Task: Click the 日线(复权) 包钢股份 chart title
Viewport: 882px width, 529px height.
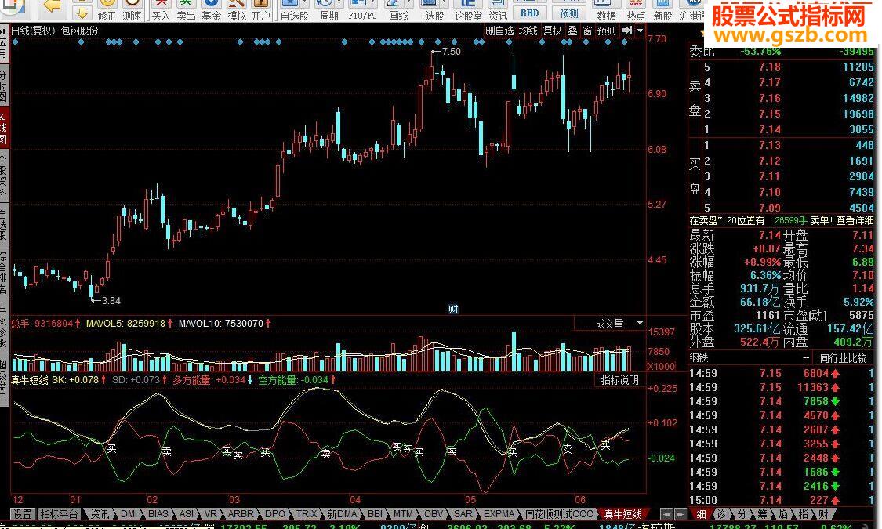Action: pyautogui.click(x=55, y=31)
